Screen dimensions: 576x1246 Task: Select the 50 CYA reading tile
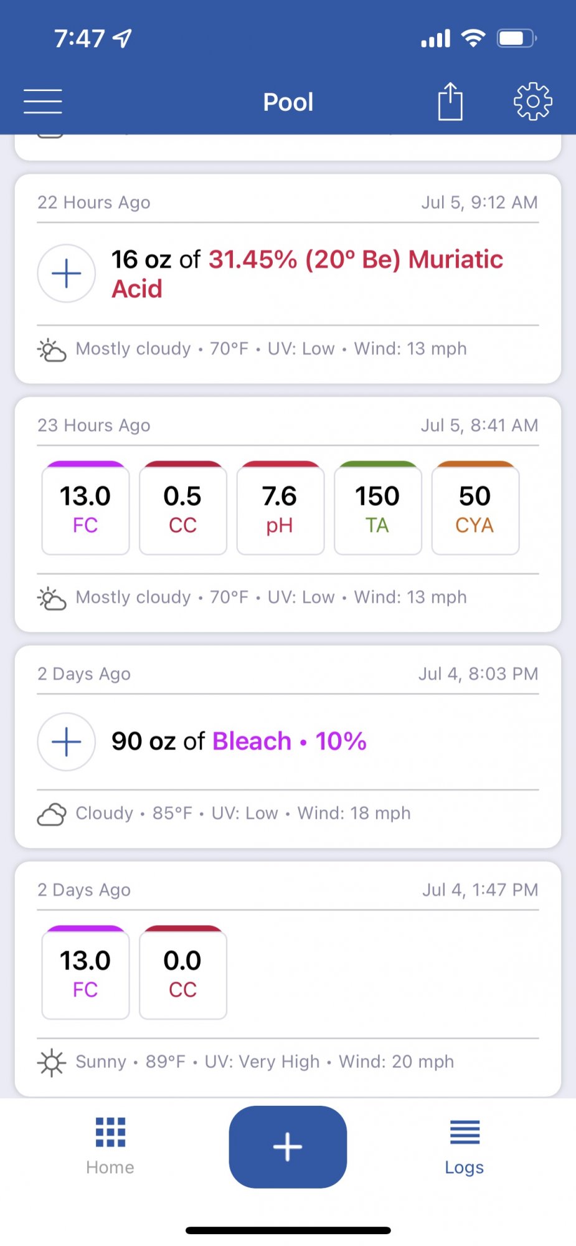pyautogui.click(x=475, y=508)
